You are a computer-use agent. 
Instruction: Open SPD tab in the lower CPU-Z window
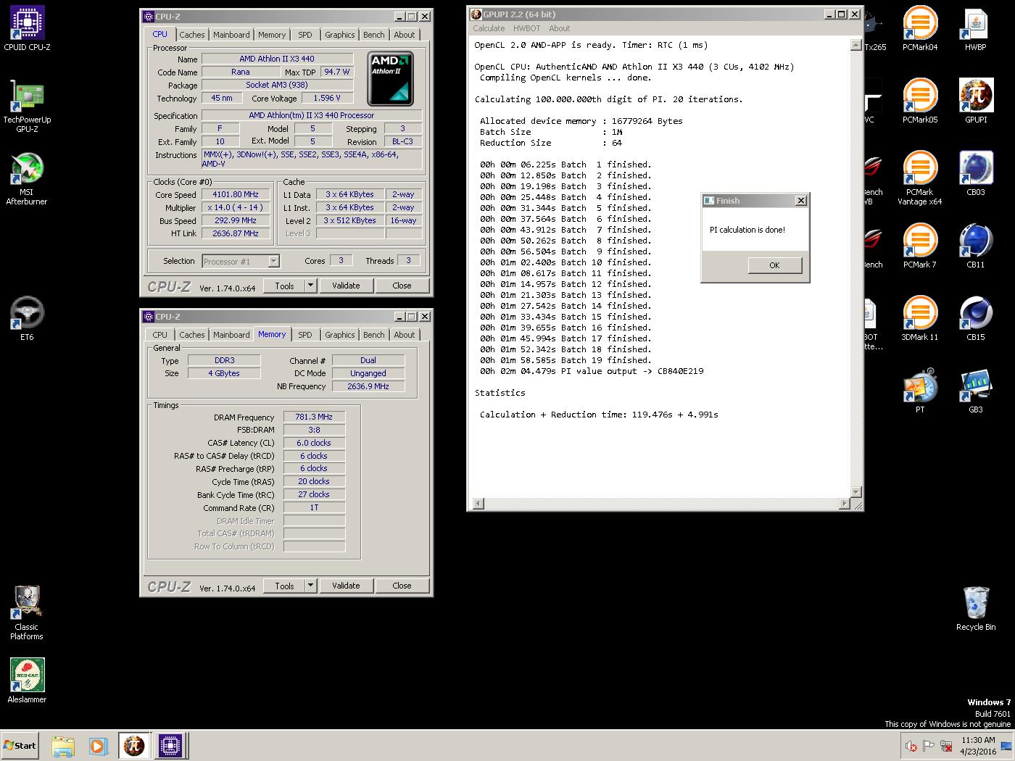(x=305, y=335)
